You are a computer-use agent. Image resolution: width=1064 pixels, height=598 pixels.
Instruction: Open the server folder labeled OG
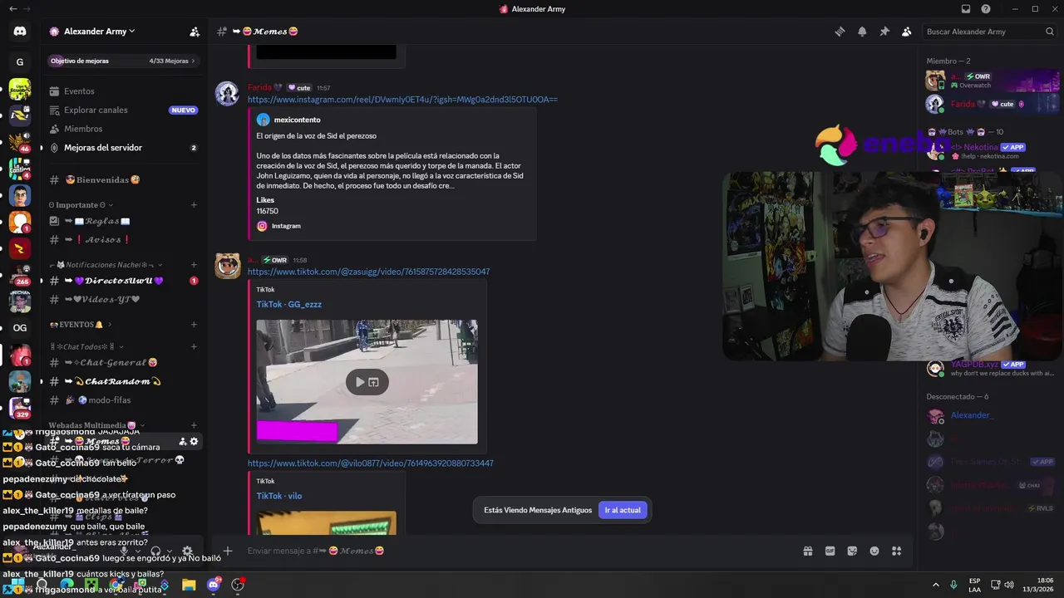tap(20, 328)
